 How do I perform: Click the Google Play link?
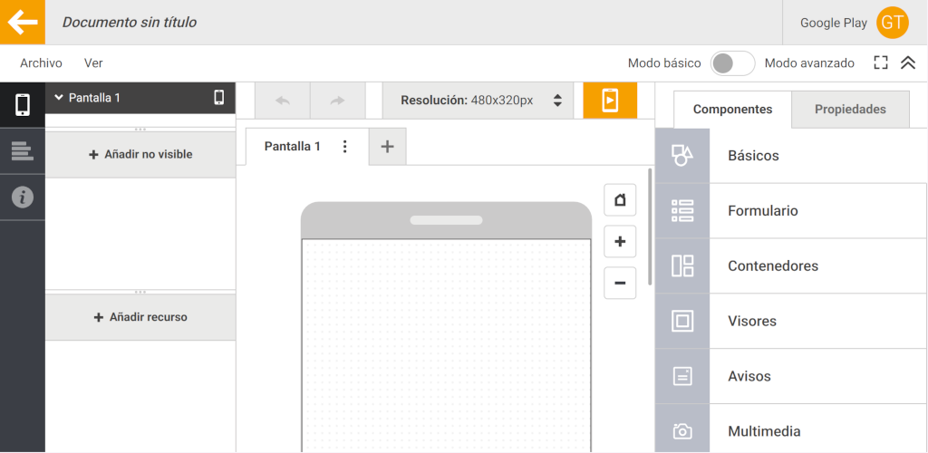pyautogui.click(x=834, y=23)
